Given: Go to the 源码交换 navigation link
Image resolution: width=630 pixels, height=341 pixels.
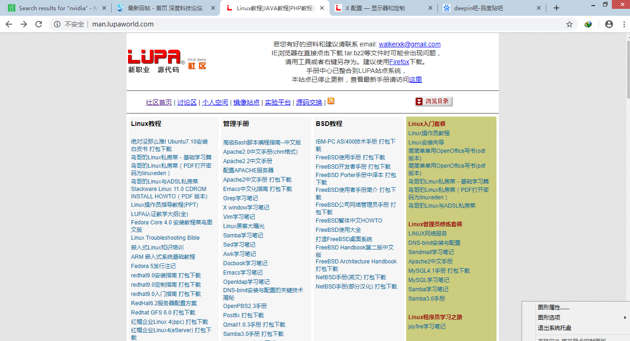Looking at the screenshot, I should point(309,103).
